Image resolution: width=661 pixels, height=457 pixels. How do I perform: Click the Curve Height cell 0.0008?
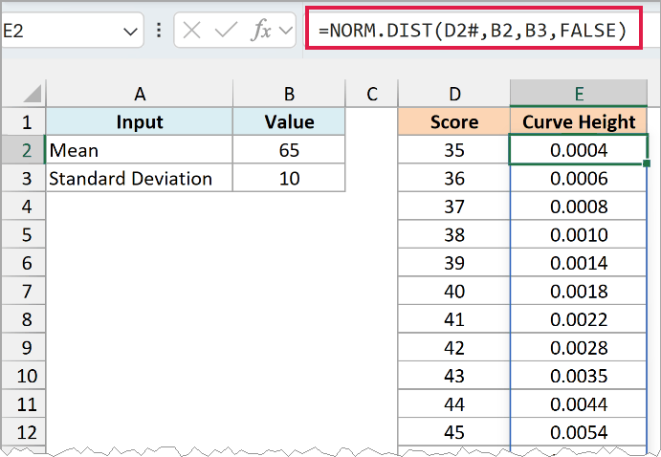[579, 207]
